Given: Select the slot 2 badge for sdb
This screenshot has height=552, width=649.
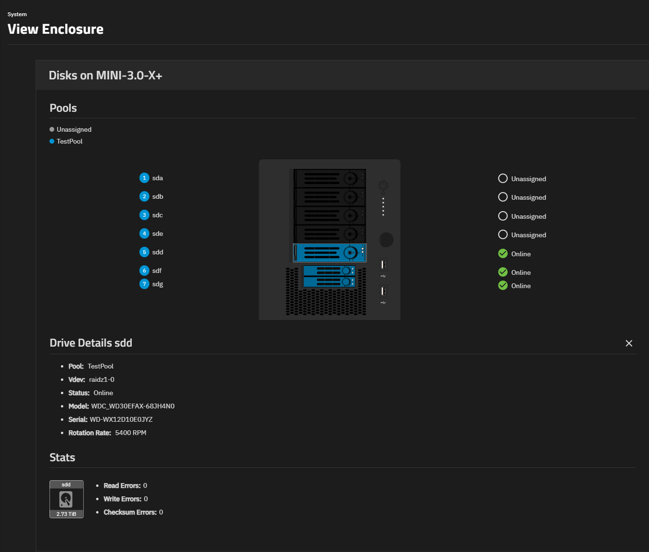Looking at the screenshot, I should (144, 196).
